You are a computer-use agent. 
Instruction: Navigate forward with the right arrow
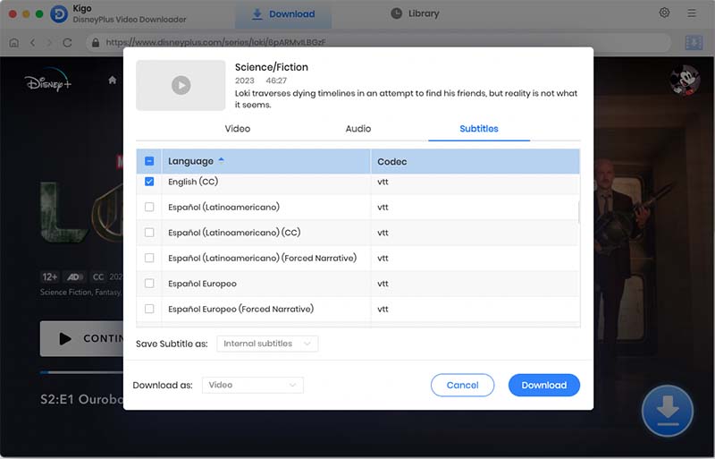click(x=49, y=42)
